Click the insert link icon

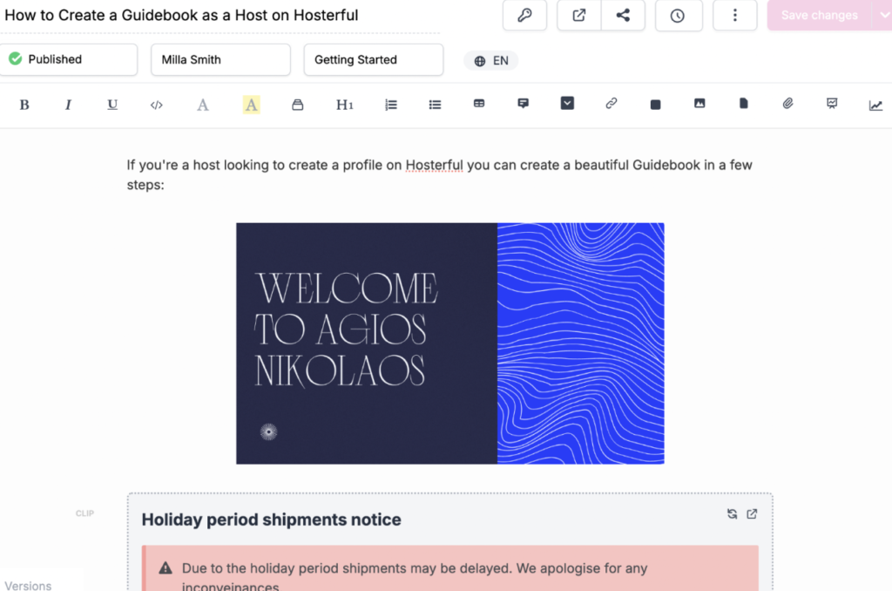611,104
